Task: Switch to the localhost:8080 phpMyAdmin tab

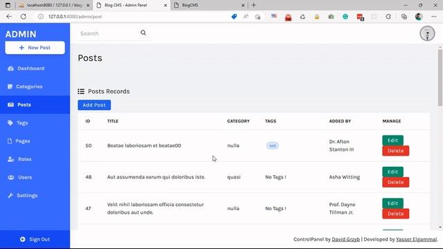Action: click(54, 5)
